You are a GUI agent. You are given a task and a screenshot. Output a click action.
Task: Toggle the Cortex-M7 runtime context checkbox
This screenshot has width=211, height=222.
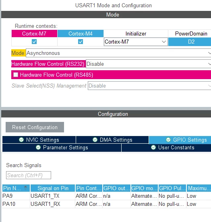[34, 42]
